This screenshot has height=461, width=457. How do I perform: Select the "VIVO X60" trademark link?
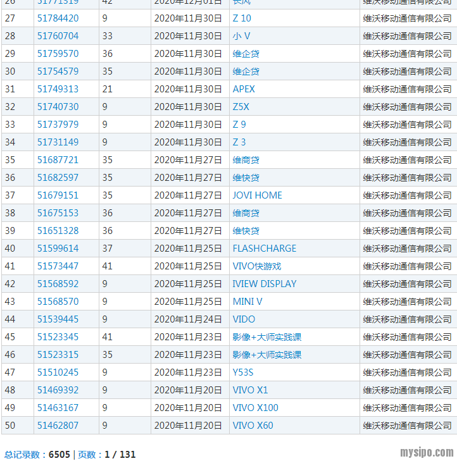coord(253,426)
